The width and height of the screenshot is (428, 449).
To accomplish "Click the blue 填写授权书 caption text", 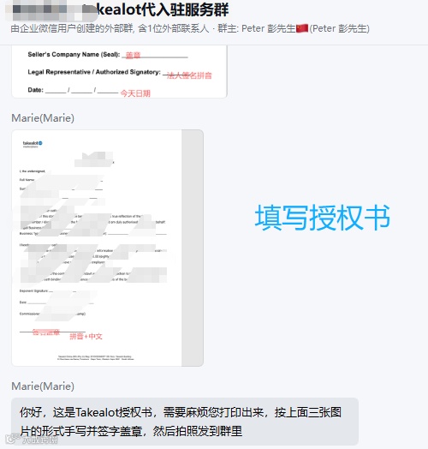I will pos(323,218).
